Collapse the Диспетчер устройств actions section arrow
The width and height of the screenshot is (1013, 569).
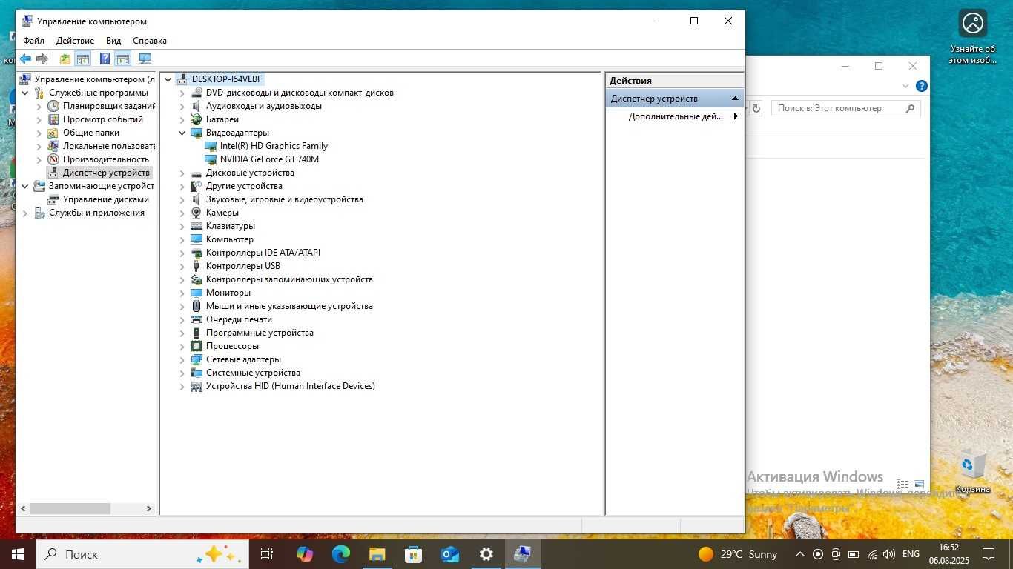click(x=735, y=99)
